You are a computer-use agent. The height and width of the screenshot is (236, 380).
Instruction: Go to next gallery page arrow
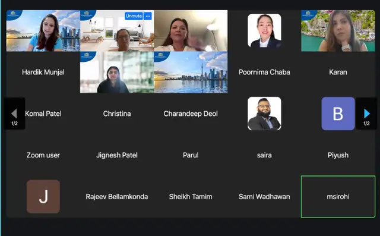pyautogui.click(x=366, y=114)
